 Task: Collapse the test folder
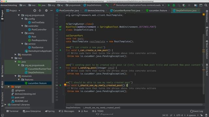pos(12,58)
